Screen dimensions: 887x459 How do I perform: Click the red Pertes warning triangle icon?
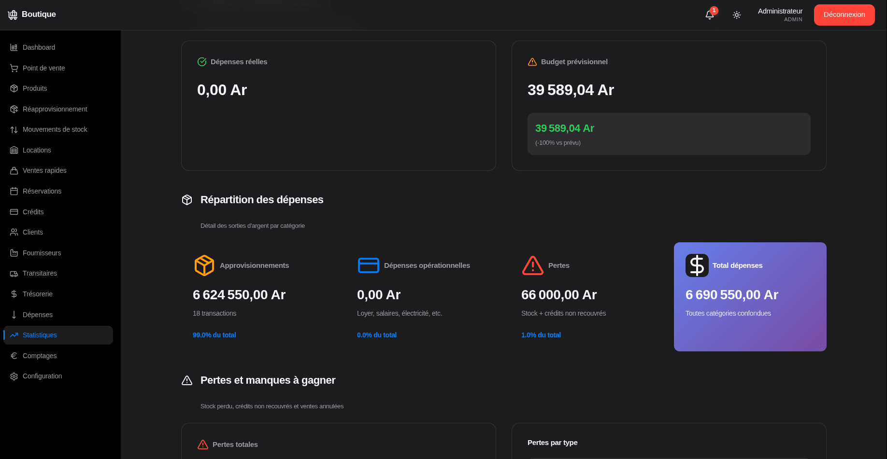pyautogui.click(x=533, y=265)
